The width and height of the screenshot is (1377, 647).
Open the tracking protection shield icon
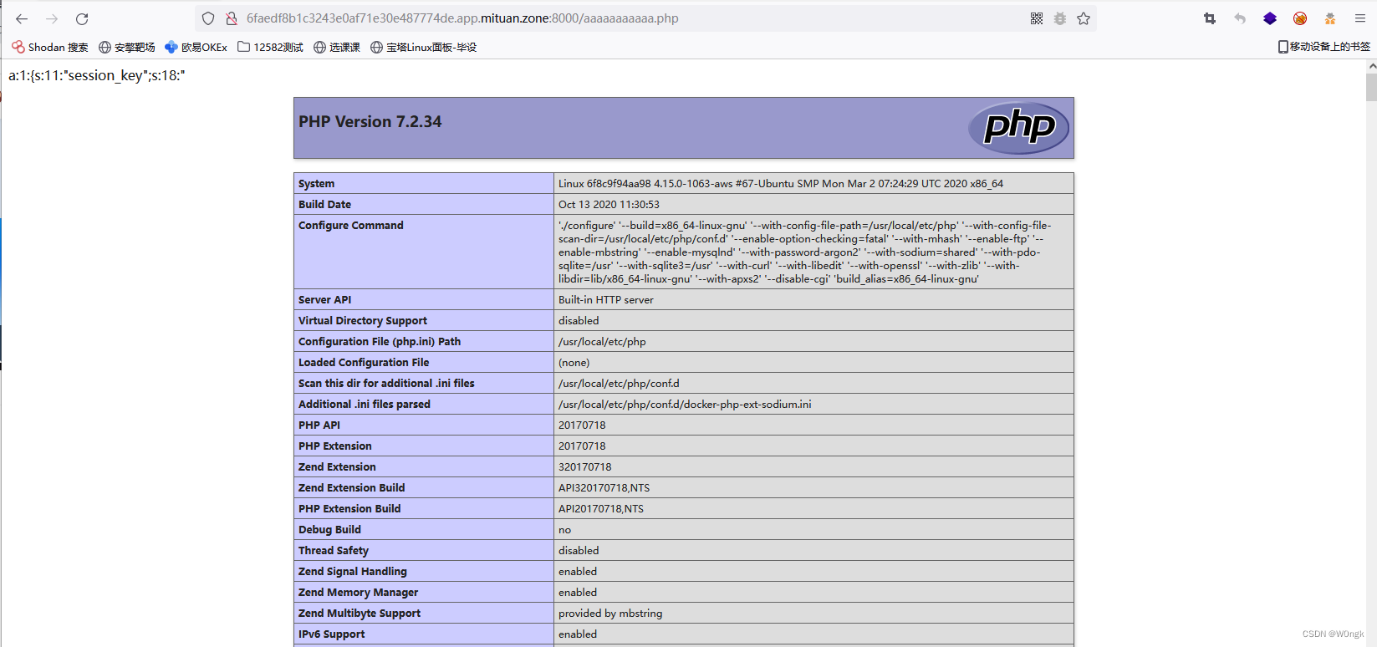(208, 18)
